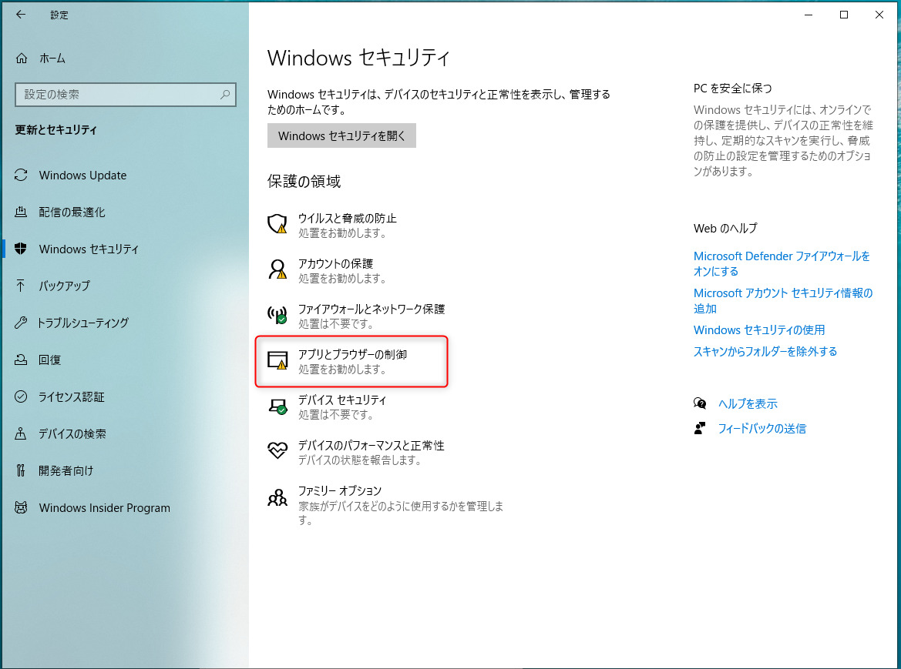The image size is (901, 669).
Task: Click the heart icon for device performance
Action: point(277,450)
